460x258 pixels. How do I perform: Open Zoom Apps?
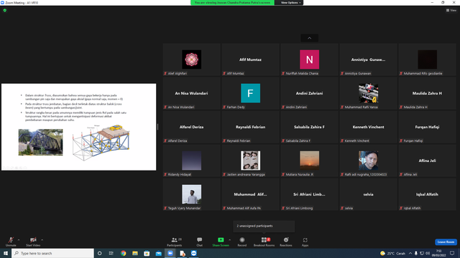[305, 242]
